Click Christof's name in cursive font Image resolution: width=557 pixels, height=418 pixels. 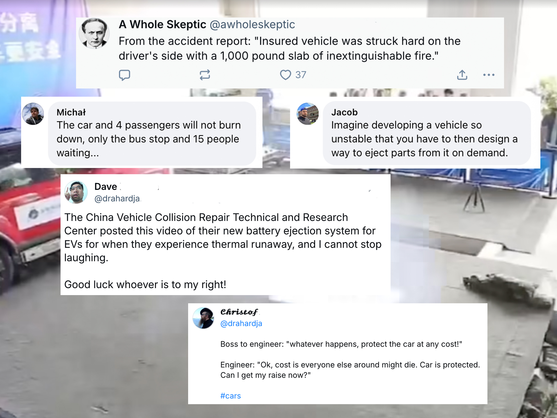(239, 312)
